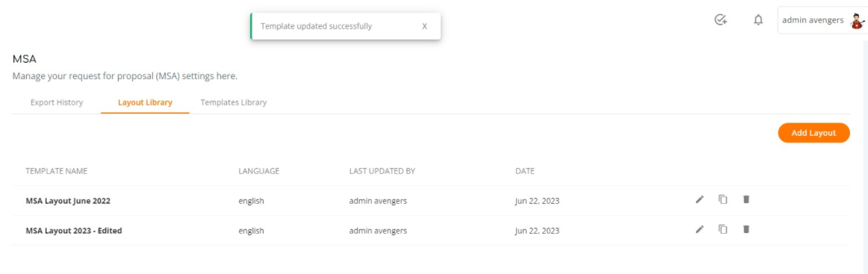Sort by the LAST UPDATED BY column header
This screenshot has height=274, width=868.
[382, 171]
